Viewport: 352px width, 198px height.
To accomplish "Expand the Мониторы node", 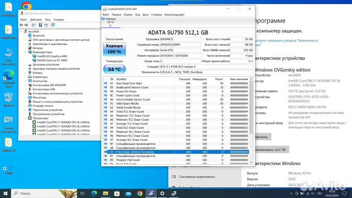I will click(x=26, y=97).
